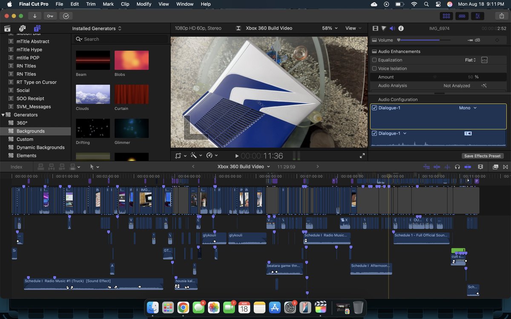Select Backgrounds in the generators sidebar
This screenshot has width=511, height=319.
(x=36, y=131)
